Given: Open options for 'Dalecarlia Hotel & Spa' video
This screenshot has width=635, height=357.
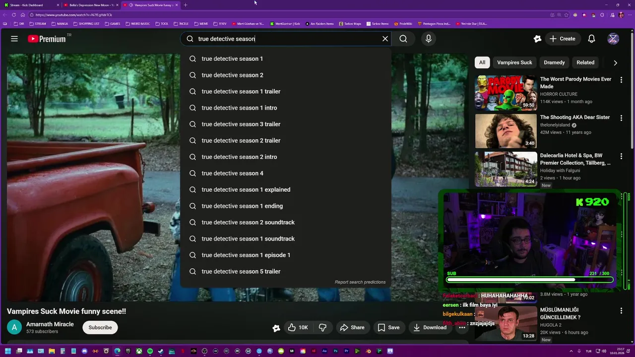Looking at the screenshot, I should 621,156.
